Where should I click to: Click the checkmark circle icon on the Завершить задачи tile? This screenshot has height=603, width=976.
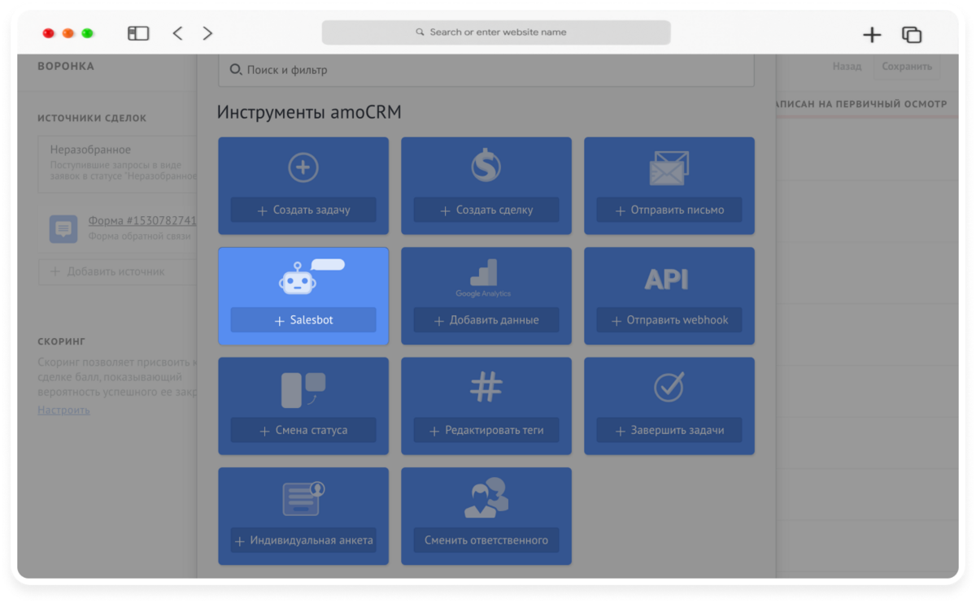pyautogui.click(x=669, y=387)
